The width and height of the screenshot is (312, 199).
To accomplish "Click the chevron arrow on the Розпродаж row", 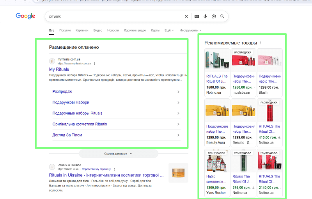I will point(178,92).
